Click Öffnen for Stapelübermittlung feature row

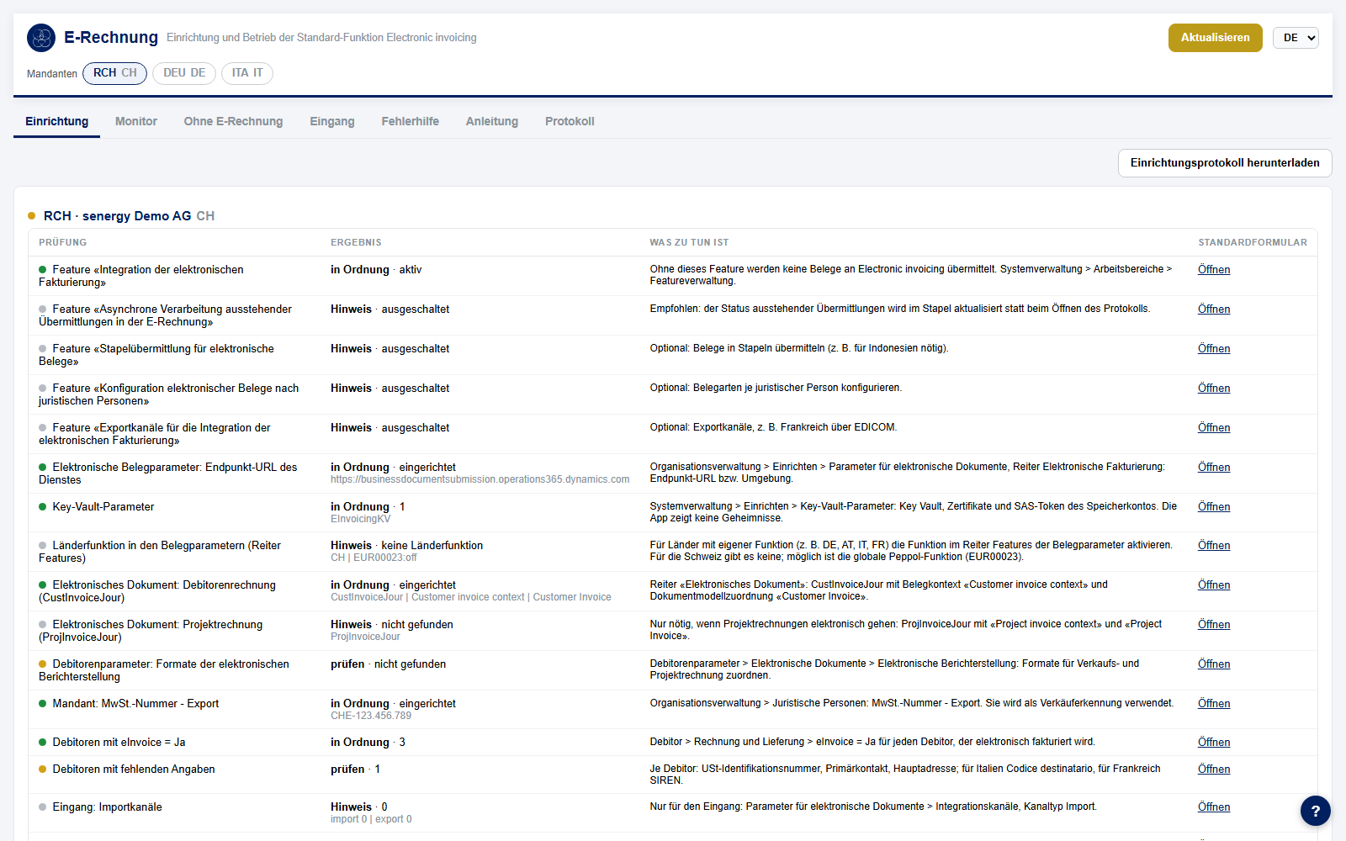click(1214, 349)
